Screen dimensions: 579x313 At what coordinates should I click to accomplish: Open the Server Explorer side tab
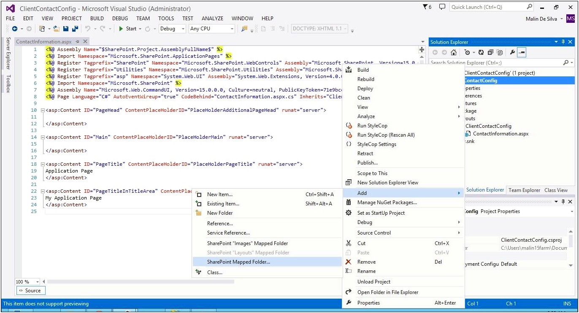click(x=8, y=53)
